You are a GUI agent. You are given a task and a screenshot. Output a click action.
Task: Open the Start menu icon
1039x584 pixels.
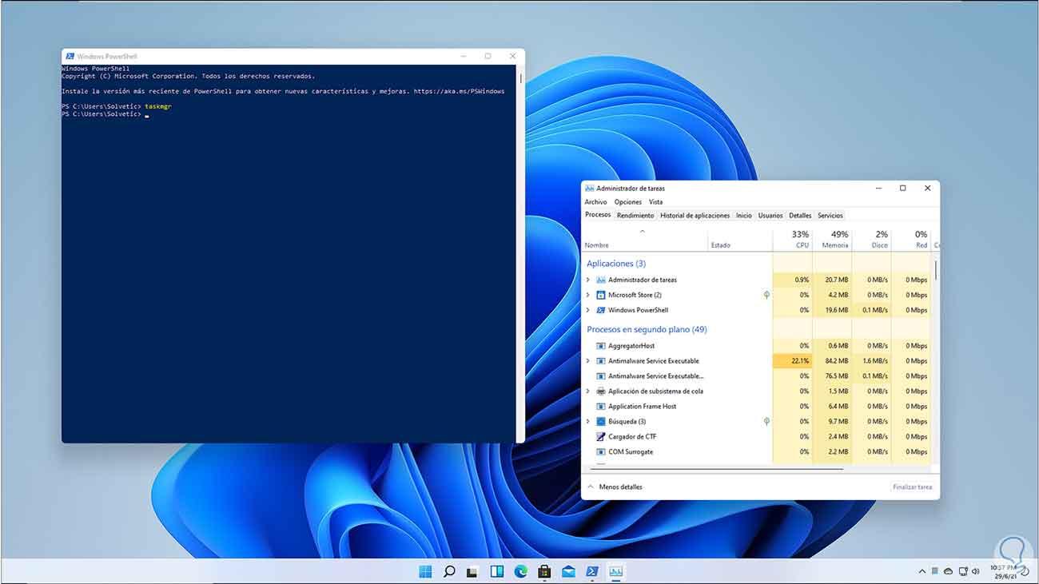click(x=424, y=571)
